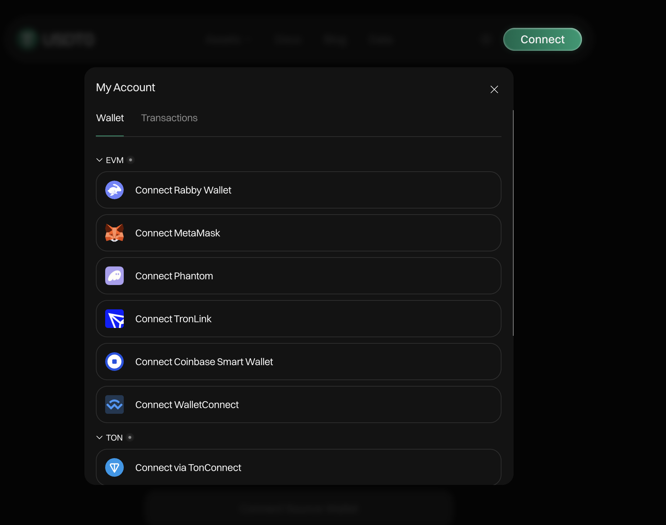Click the TON section label
This screenshot has width=666, height=525.
(x=114, y=438)
